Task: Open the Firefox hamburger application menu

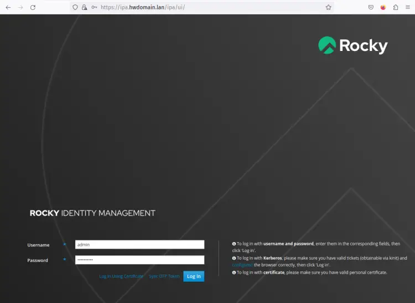Action: tap(408, 7)
